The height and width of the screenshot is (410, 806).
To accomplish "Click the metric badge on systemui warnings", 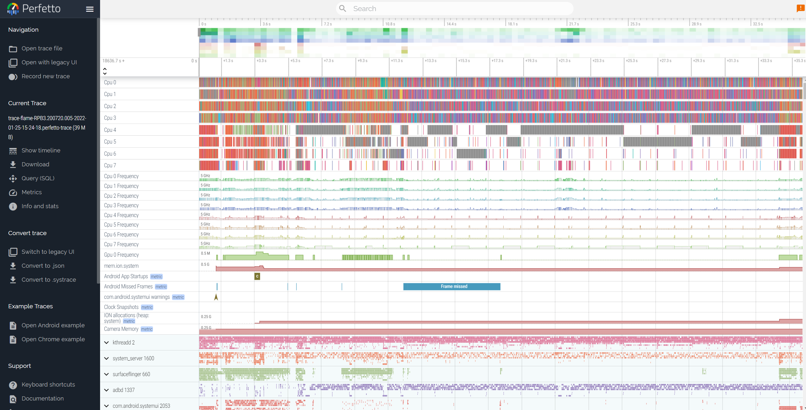I will click(x=178, y=297).
